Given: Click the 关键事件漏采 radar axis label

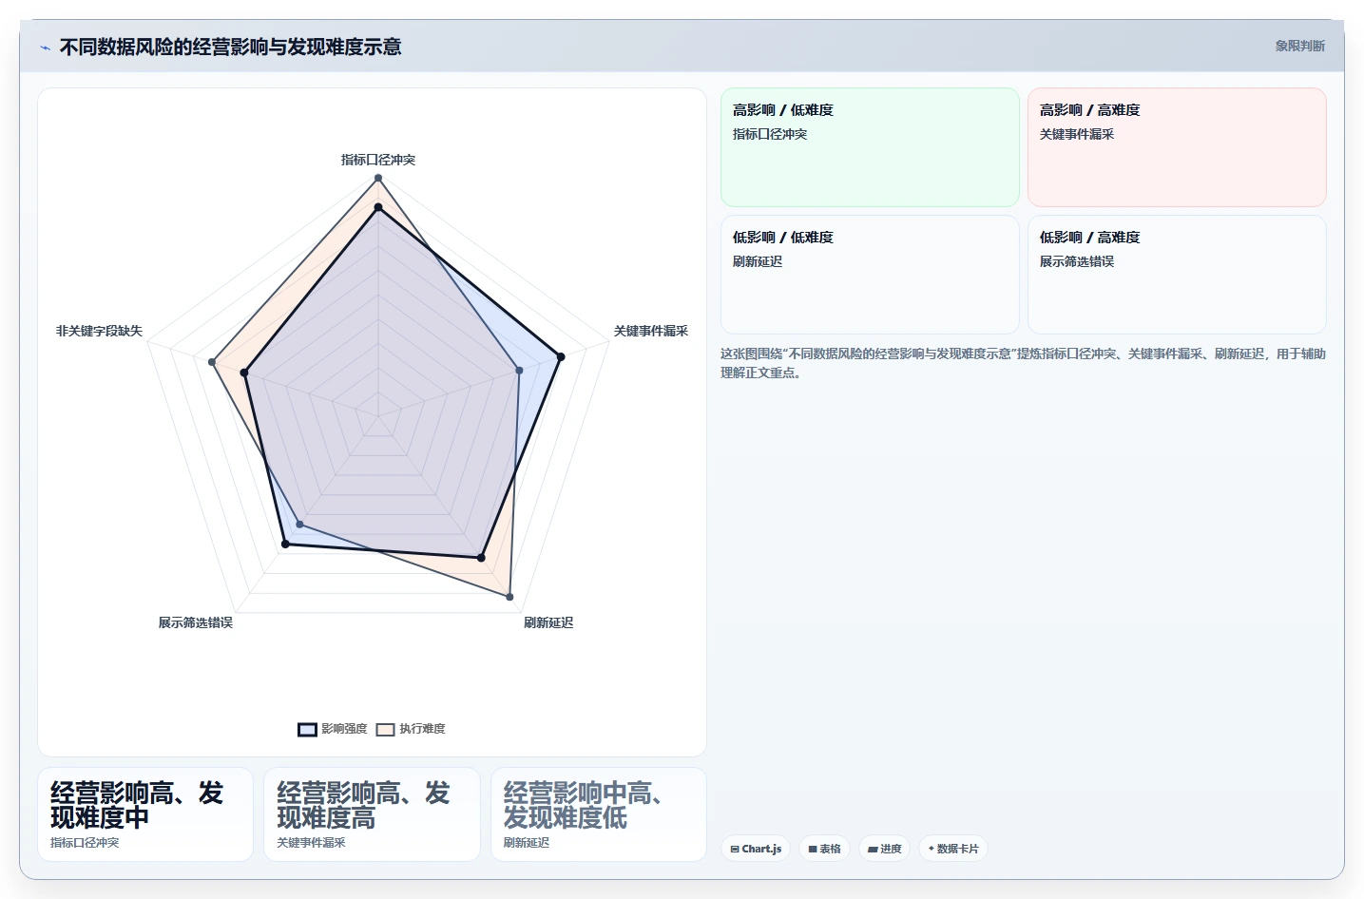Looking at the screenshot, I should pos(650,331).
